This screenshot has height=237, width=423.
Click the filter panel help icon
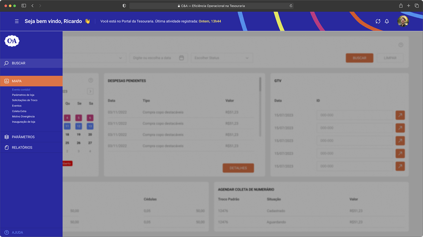401,45
